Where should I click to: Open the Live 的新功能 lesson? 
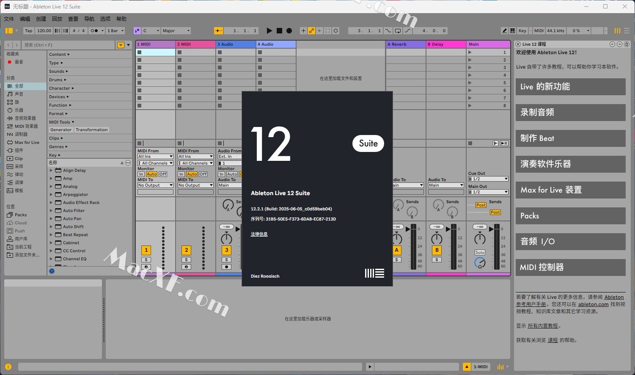tap(570, 87)
